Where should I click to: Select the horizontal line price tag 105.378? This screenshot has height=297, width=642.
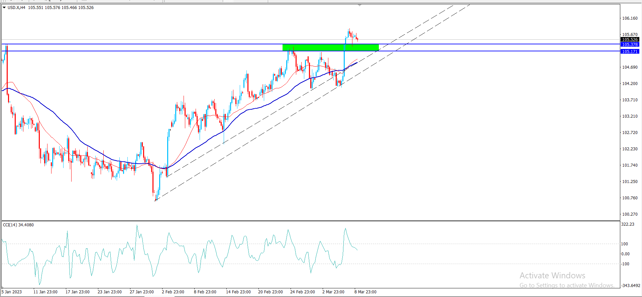click(630, 44)
